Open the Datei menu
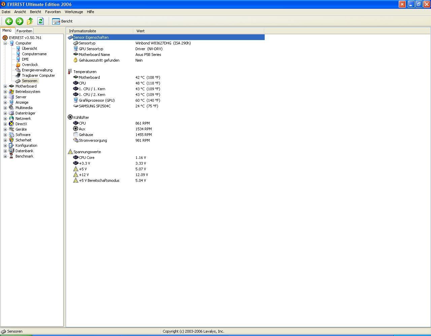 (x=6, y=12)
